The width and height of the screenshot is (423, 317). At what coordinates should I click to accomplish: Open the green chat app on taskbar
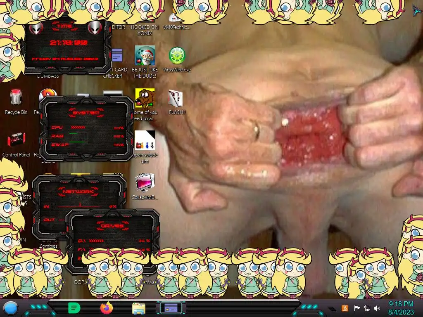click(74, 308)
